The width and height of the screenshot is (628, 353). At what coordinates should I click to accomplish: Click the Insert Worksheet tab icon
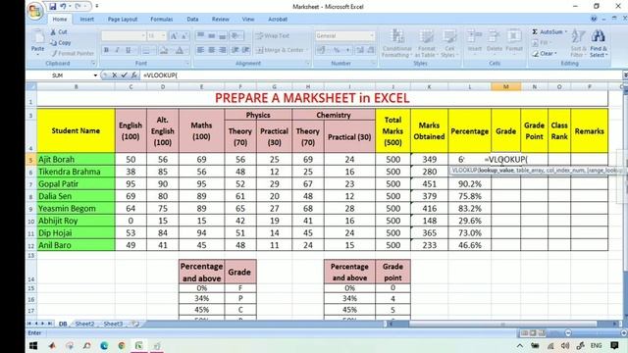tap(135, 324)
